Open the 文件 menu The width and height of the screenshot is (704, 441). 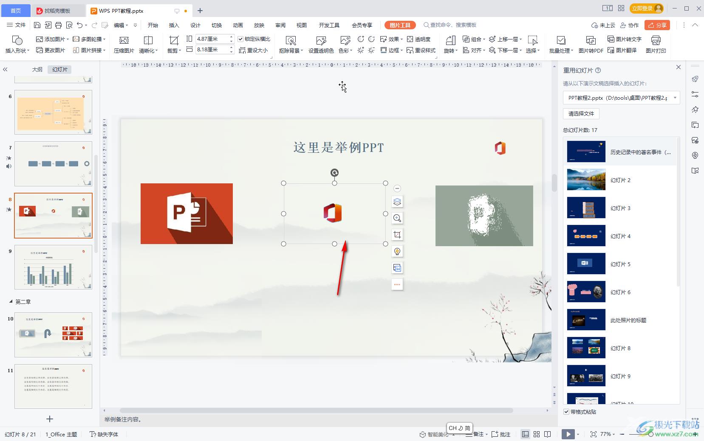16,25
